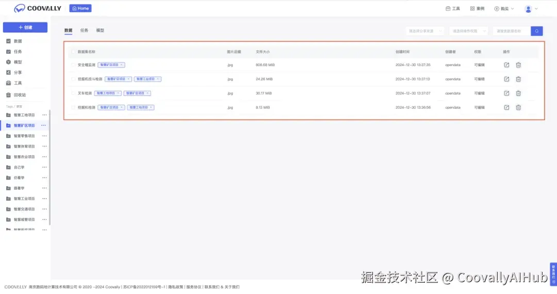Open the 叉车检测 dataset

tap(85, 93)
